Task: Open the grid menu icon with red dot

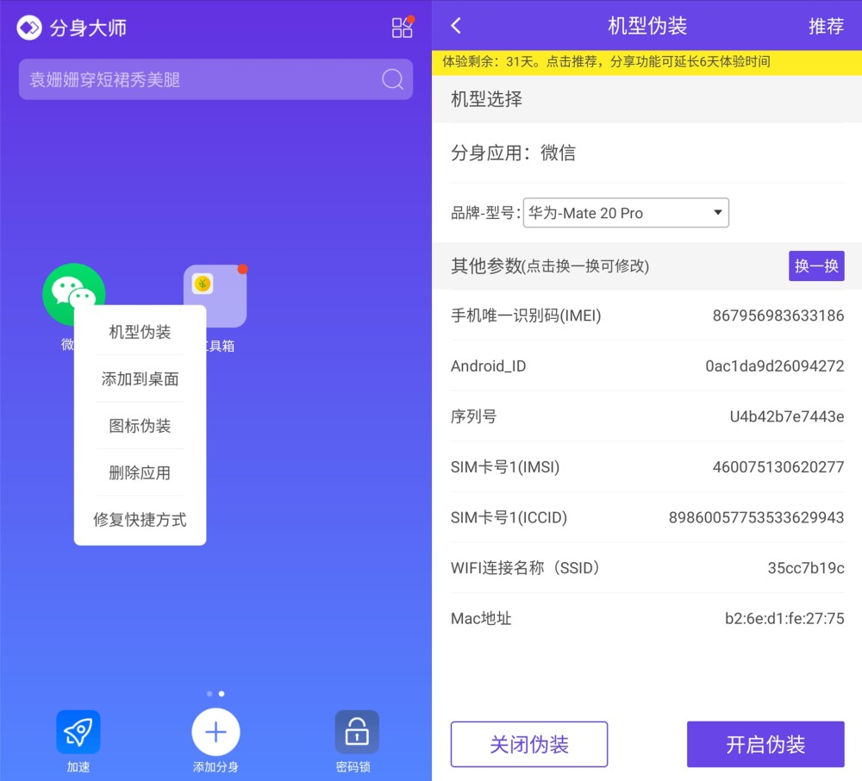Action: coord(403,27)
